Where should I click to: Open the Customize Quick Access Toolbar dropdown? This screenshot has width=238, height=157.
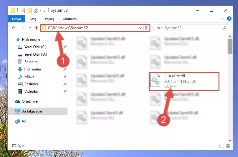coord(45,11)
